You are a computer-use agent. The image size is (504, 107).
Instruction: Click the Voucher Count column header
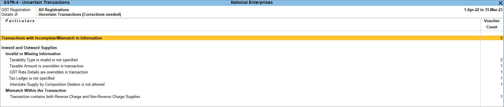(492, 24)
